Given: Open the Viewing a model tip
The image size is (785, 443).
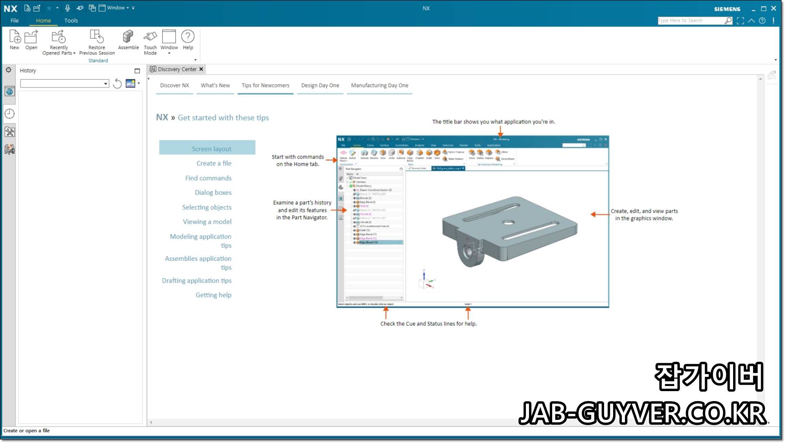Looking at the screenshot, I should 207,222.
